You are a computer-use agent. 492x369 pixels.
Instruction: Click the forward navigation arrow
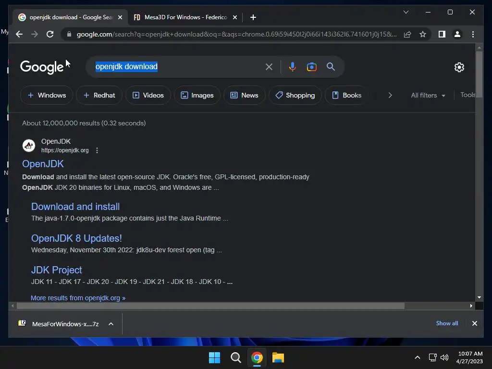[x=35, y=34]
